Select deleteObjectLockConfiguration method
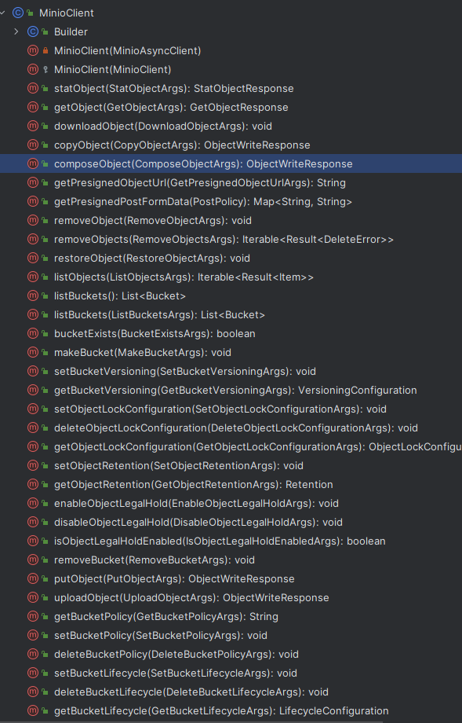 point(236,429)
